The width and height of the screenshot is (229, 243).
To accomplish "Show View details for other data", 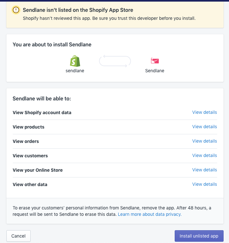I will pyautogui.click(x=204, y=184).
